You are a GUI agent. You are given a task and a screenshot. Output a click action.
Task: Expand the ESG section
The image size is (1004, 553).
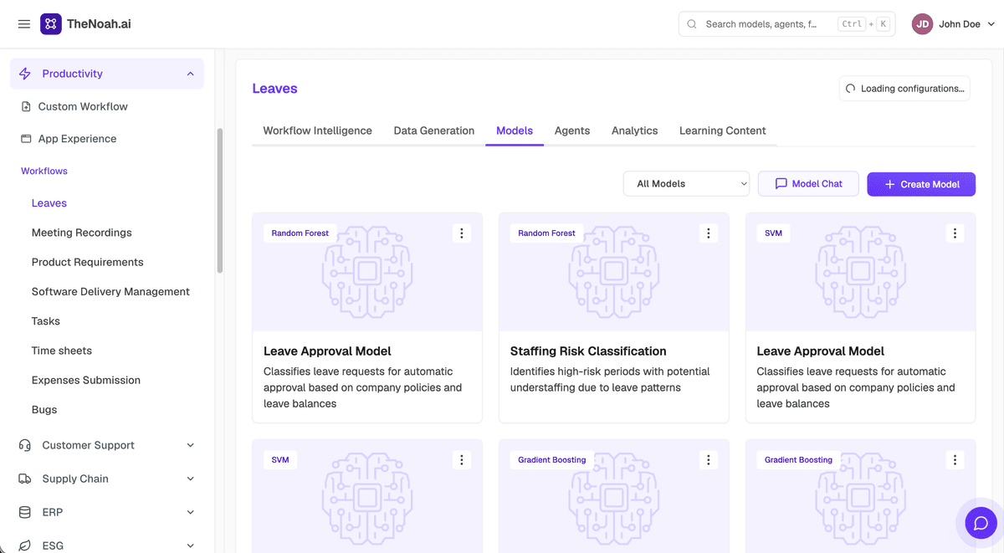tap(190, 545)
